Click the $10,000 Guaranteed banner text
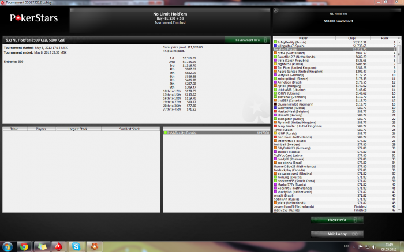The height and width of the screenshot is (252, 404). 338,21
